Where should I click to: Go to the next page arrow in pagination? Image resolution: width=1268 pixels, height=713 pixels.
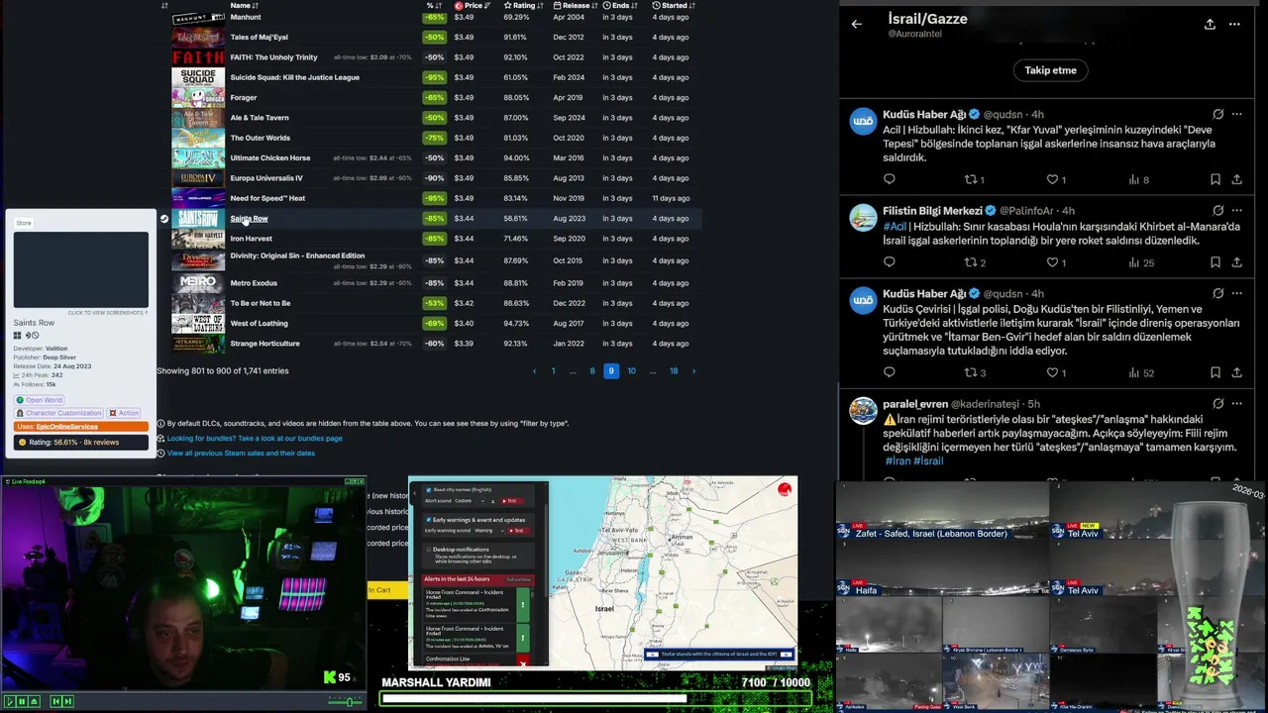[693, 370]
